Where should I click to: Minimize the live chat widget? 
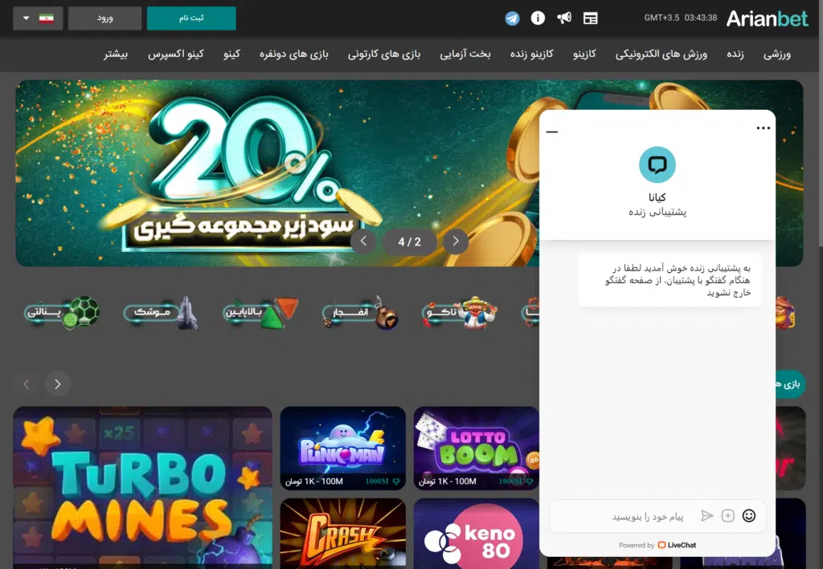tap(552, 131)
